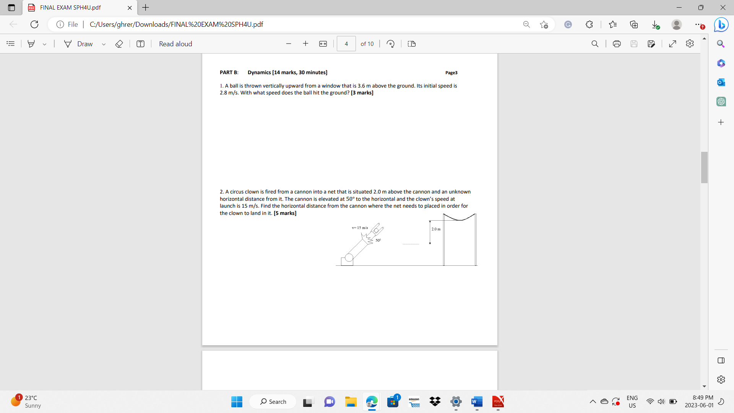Zoom in on the document
The height and width of the screenshot is (413, 734).
click(x=305, y=44)
